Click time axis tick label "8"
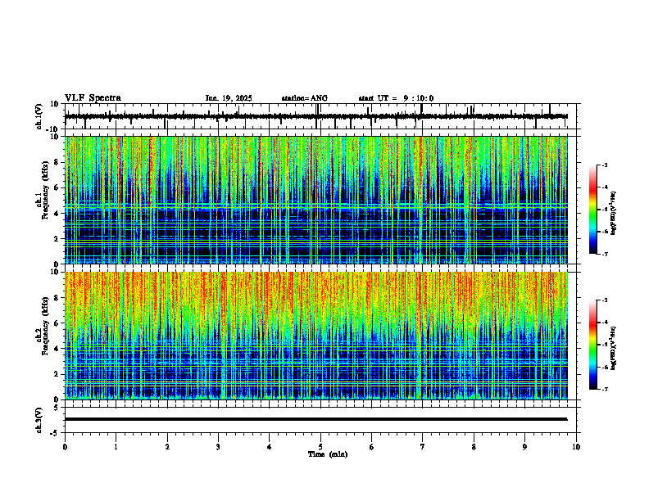The image size is (649, 501). 474,447
